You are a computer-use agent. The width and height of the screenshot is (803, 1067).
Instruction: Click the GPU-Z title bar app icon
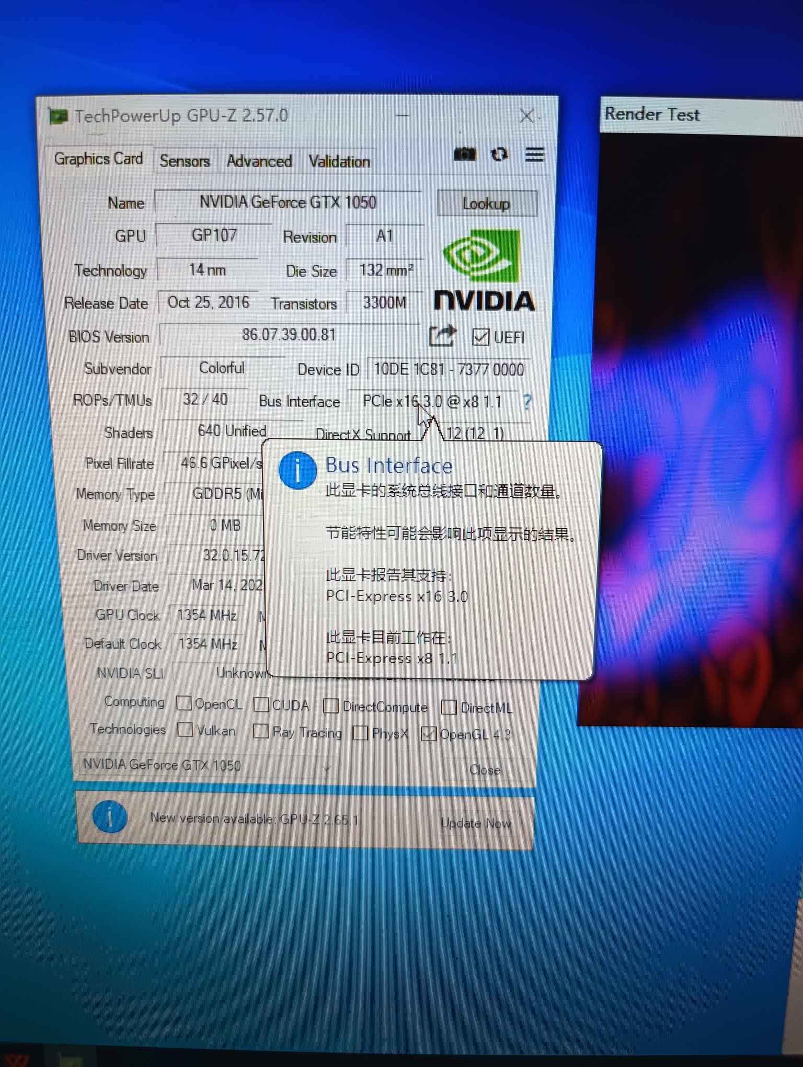point(58,116)
